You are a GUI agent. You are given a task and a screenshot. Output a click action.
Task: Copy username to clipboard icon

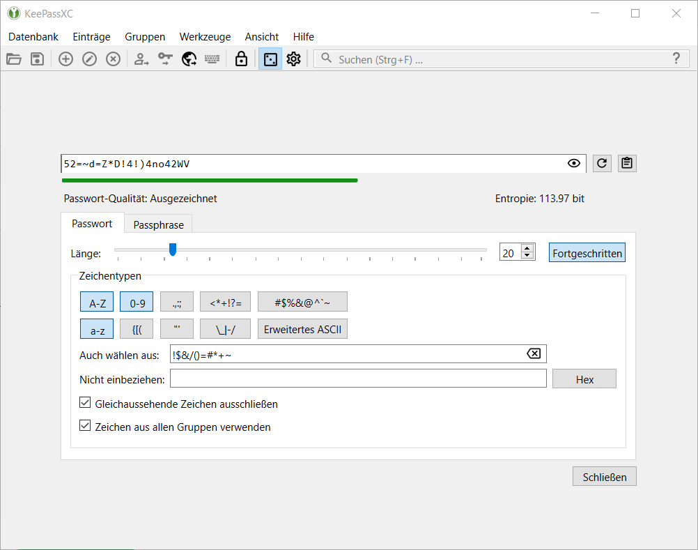141,59
